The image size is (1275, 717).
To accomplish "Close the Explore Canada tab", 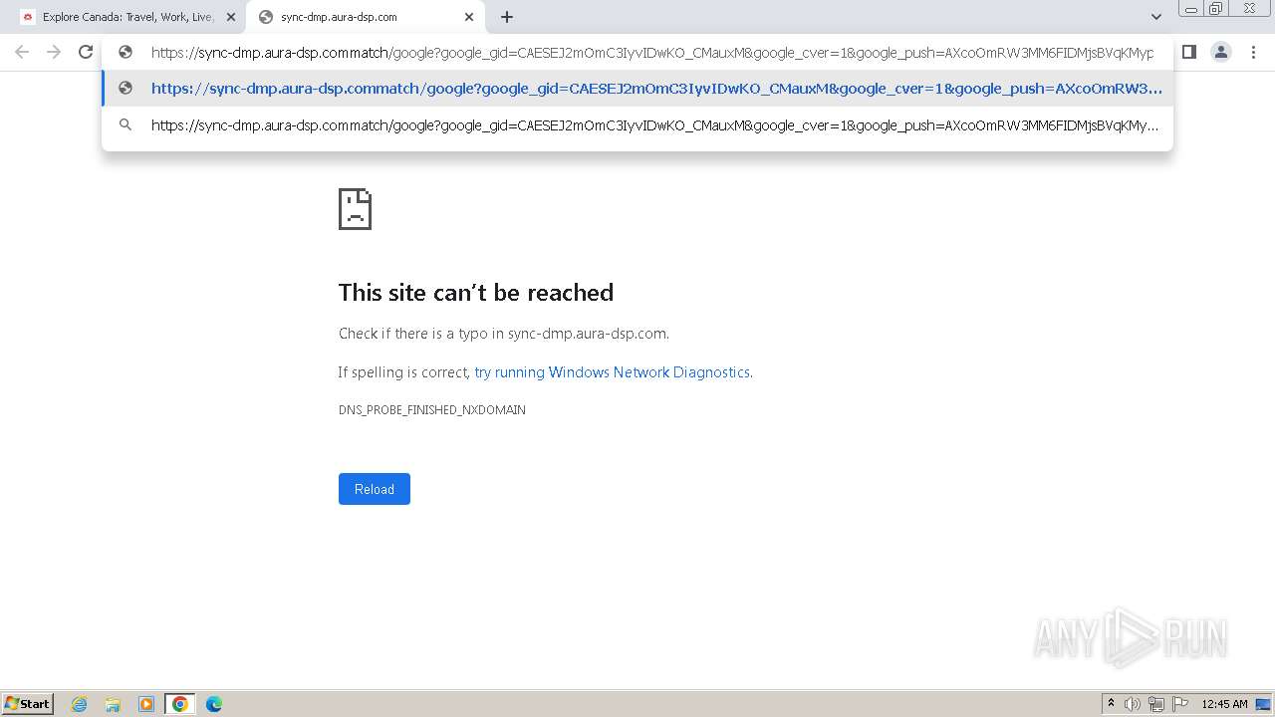I will pos(231,17).
